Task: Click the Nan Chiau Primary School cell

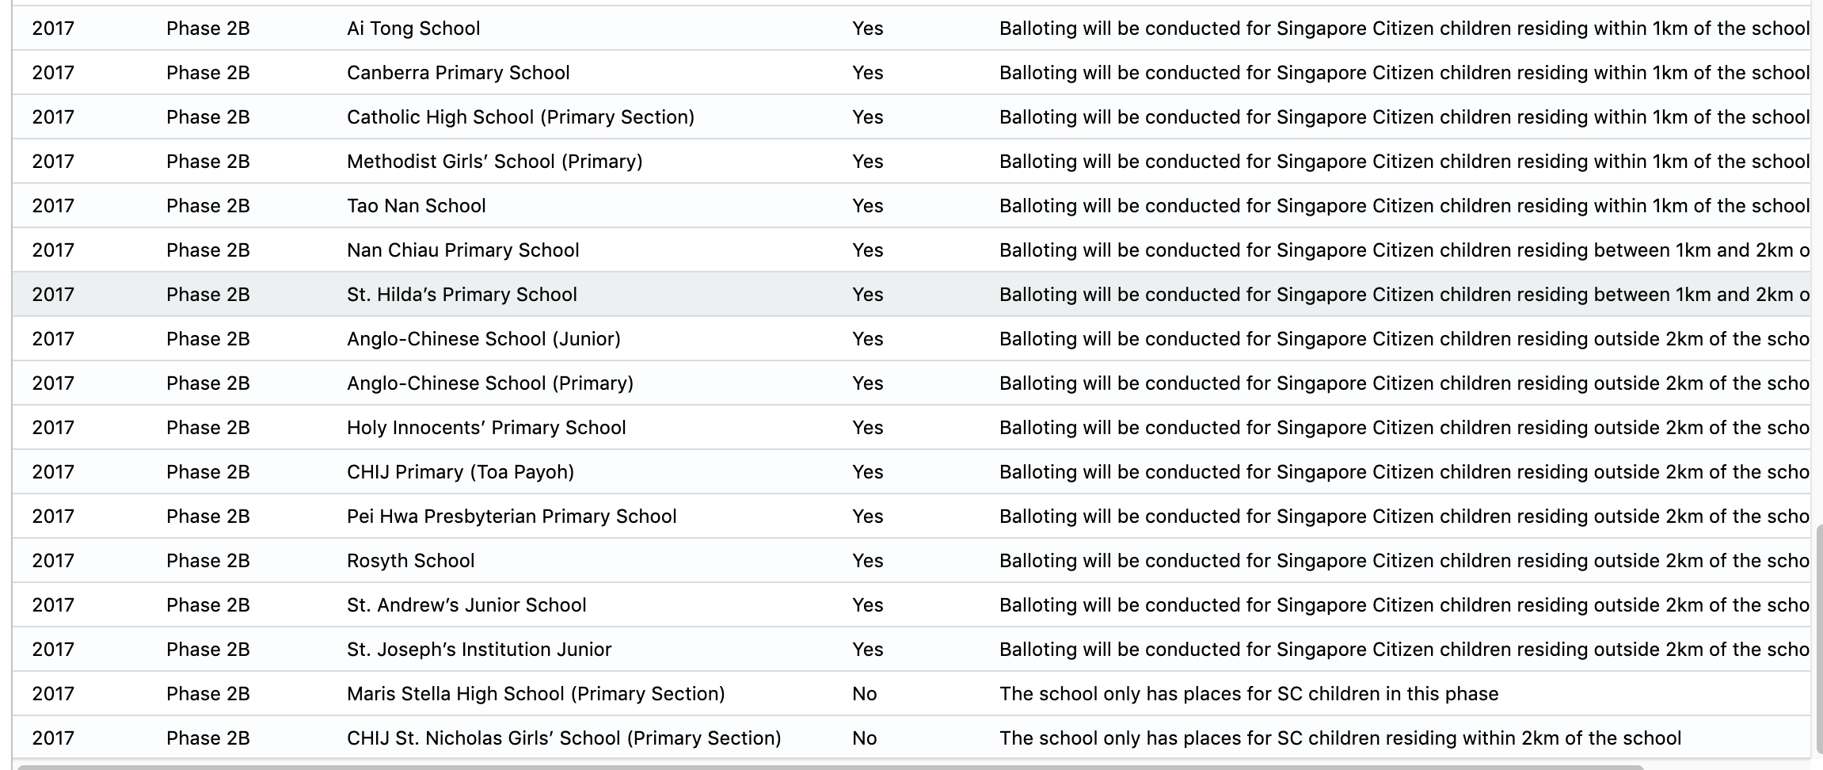Action: tap(462, 250)
